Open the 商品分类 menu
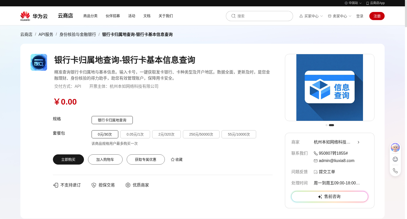Image resolution: width=407 pixels, height=219 pixels. [x=91, y=16]
